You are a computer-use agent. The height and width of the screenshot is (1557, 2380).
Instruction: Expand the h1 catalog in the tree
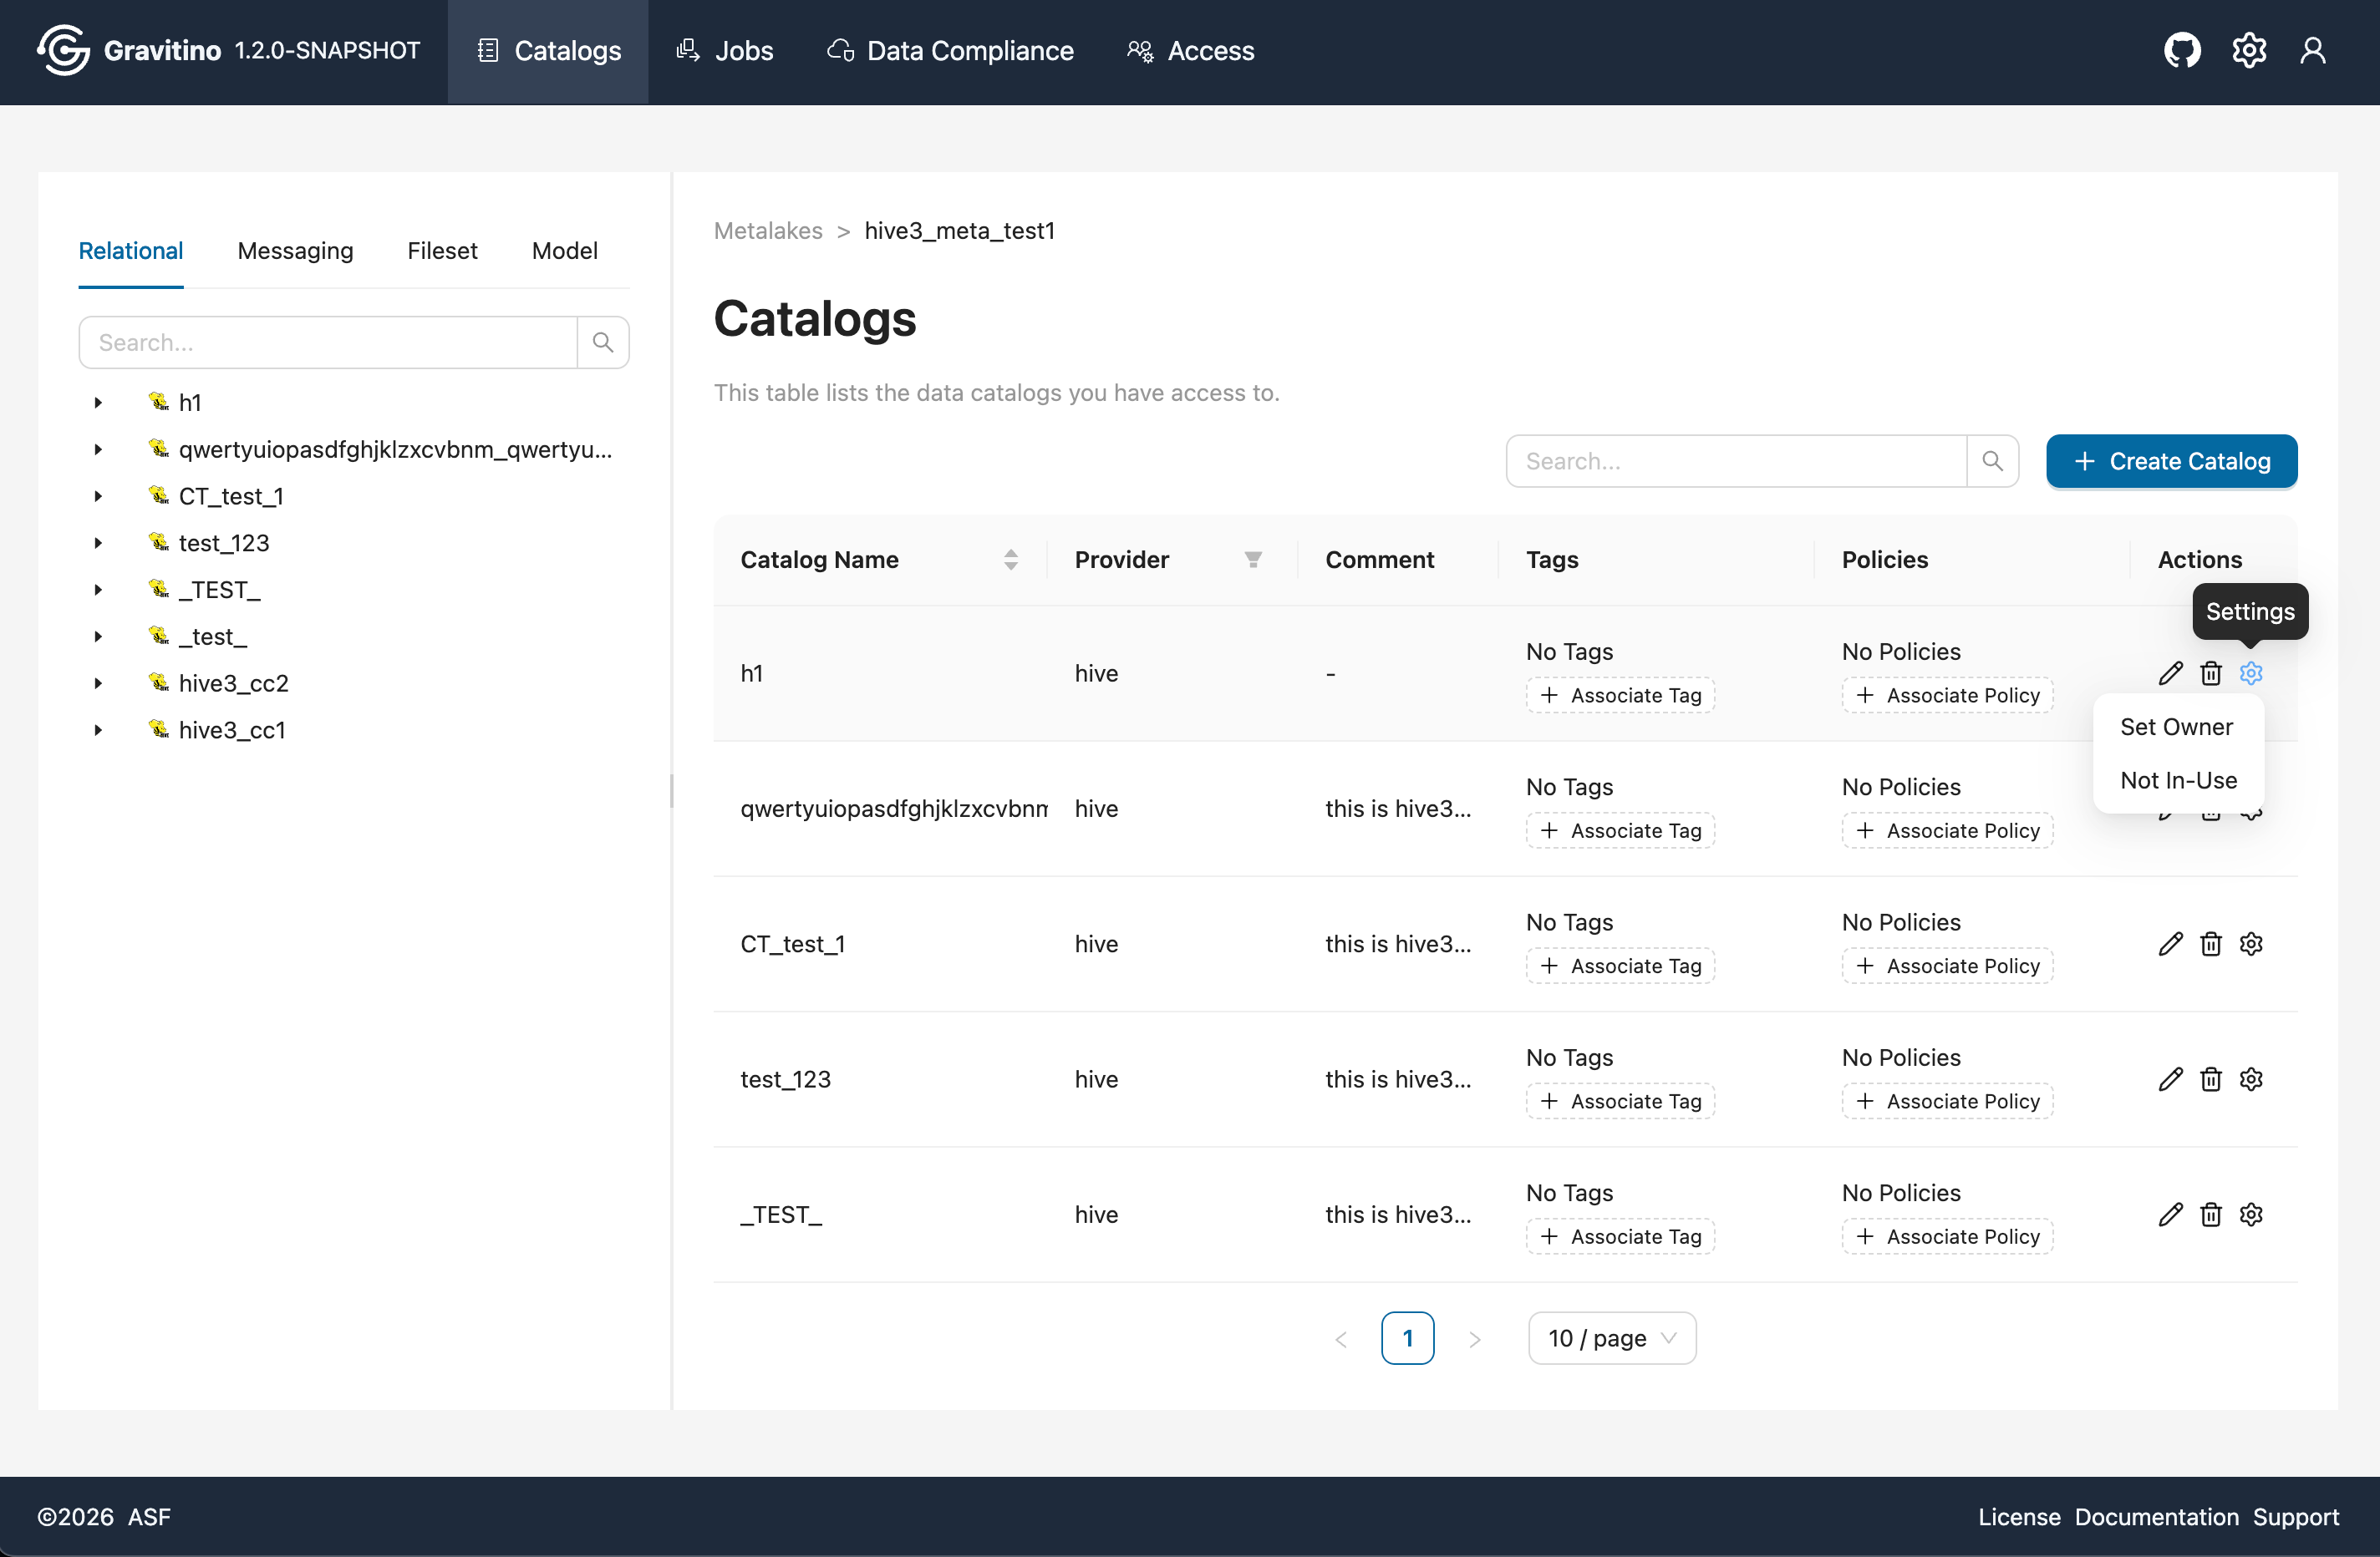point(97,402)
